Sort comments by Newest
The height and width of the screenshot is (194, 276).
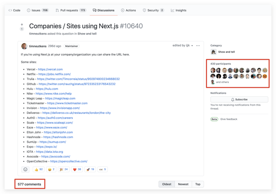pos(183,184)
